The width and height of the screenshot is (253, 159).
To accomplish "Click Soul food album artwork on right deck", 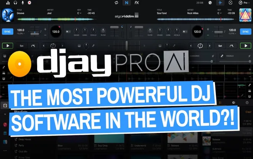I will (245, 15).
